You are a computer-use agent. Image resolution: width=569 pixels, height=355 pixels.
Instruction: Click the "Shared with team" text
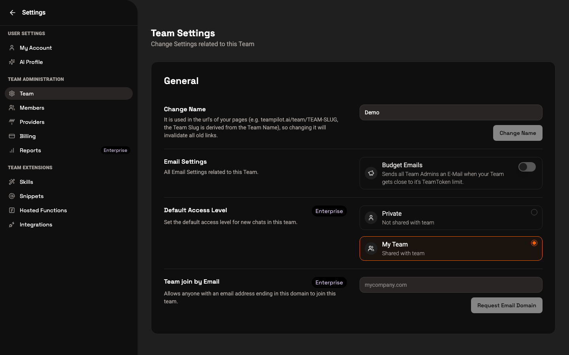click(x=403, y=253)
